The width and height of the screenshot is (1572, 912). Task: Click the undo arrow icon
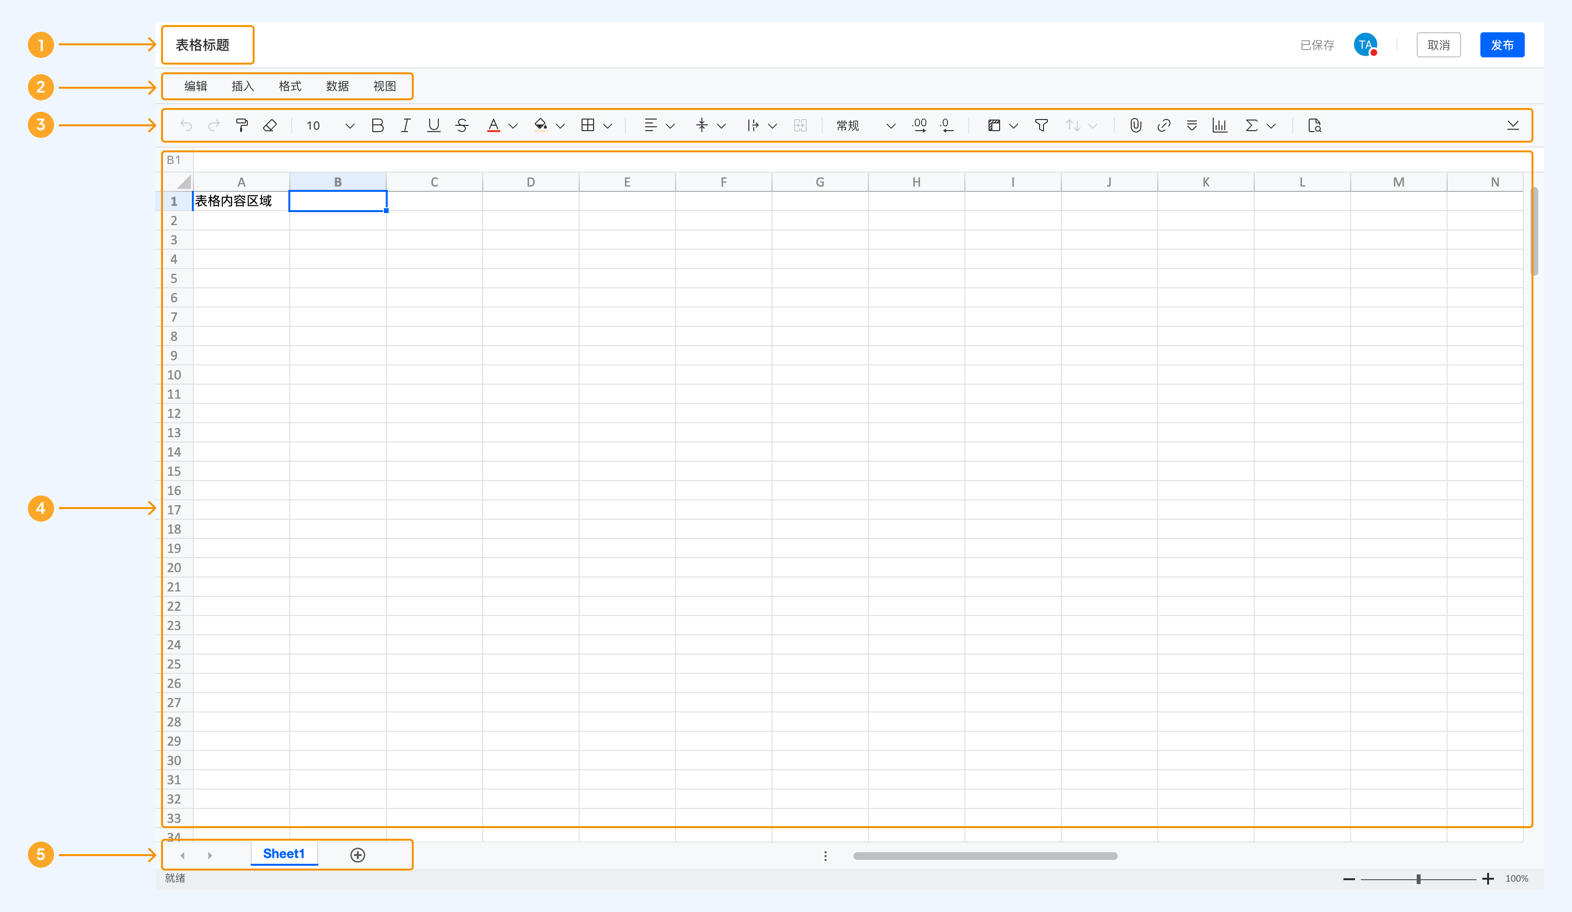[x=186, y=125]
